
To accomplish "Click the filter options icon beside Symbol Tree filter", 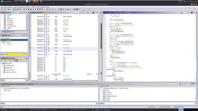I will coord(27,54).
